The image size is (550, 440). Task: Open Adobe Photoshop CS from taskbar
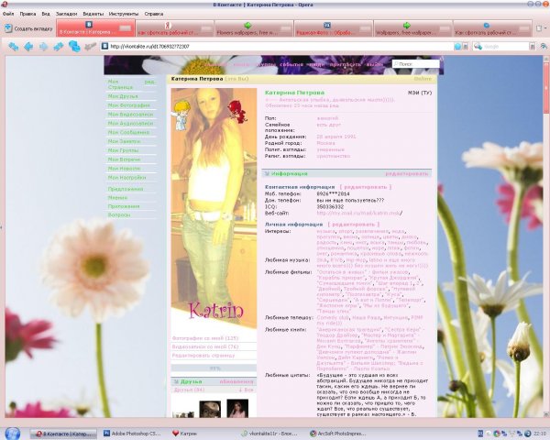click(x=132, y=434)
